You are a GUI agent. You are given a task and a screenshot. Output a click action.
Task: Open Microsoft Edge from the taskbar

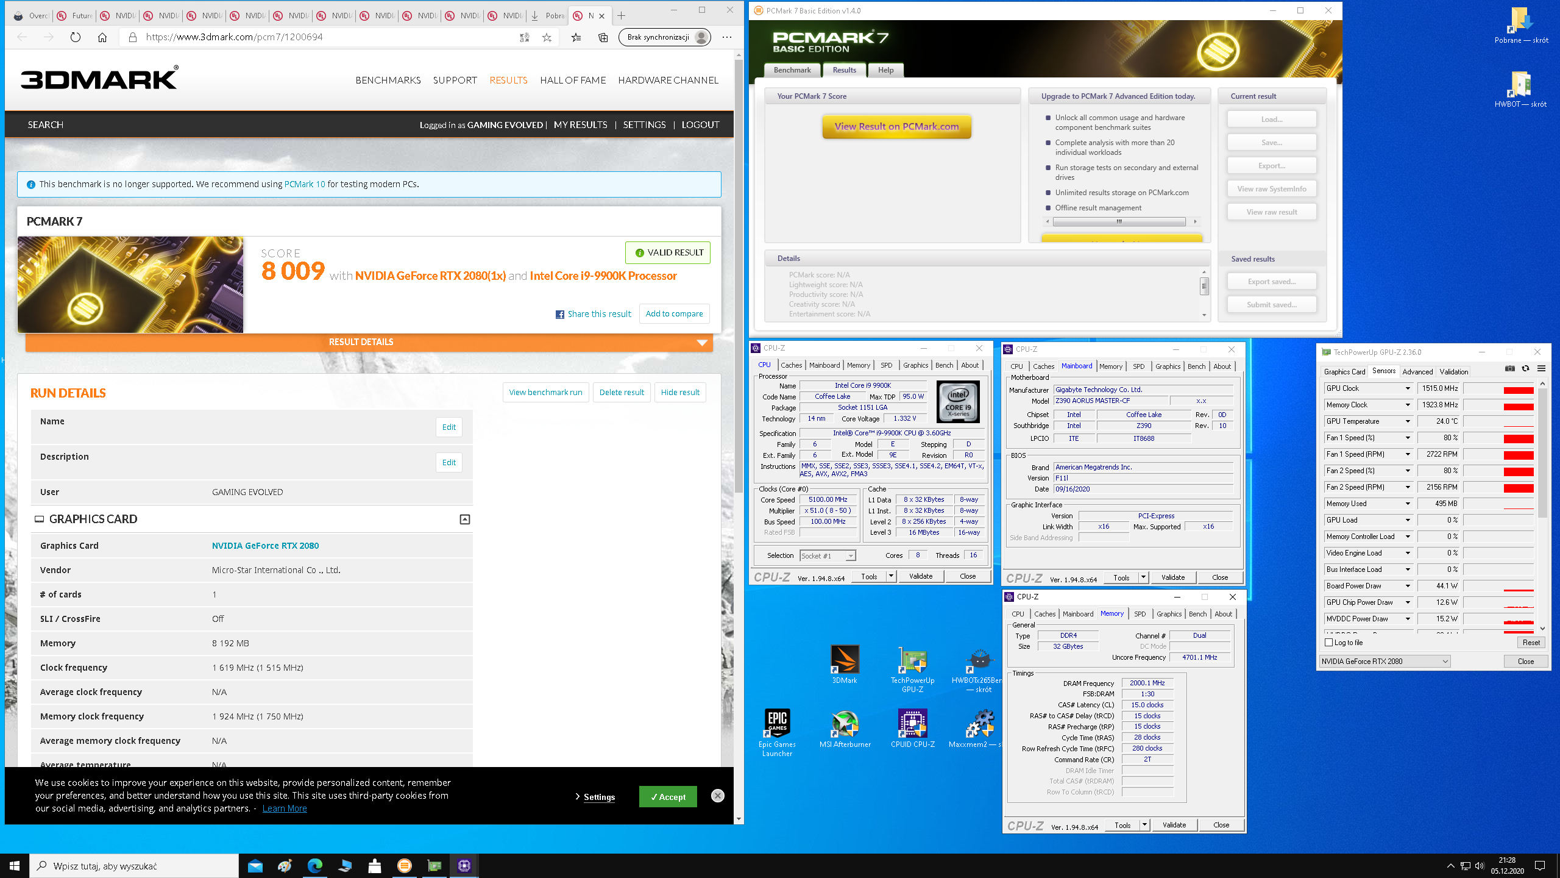(x=314, y=866)
